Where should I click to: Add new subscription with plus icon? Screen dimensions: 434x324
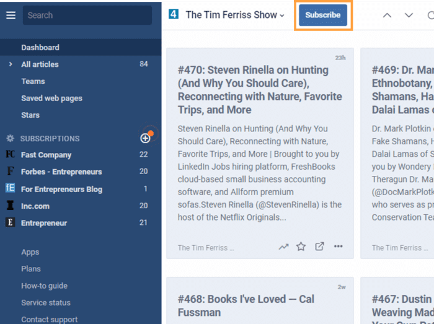(x=145, y=138)
